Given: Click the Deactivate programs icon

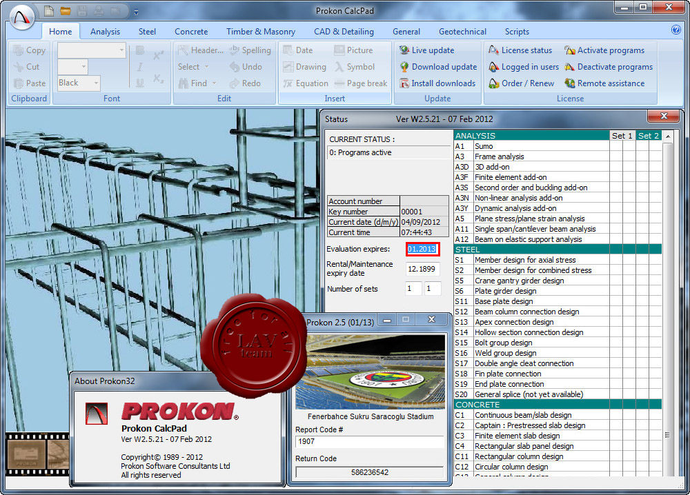Looking at the screenshot, I should click(570, 67).
